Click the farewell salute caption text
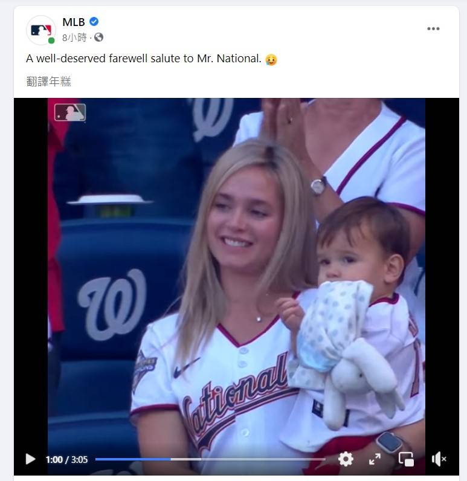Screen dimensions: 467x481 [144, 59]
